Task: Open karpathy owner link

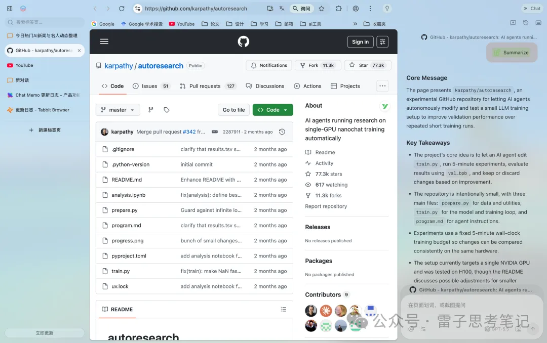Action: pyautogui.click(x=119, y=66)
